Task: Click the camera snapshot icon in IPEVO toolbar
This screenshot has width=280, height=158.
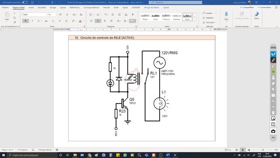Action: tap(273, 131)
